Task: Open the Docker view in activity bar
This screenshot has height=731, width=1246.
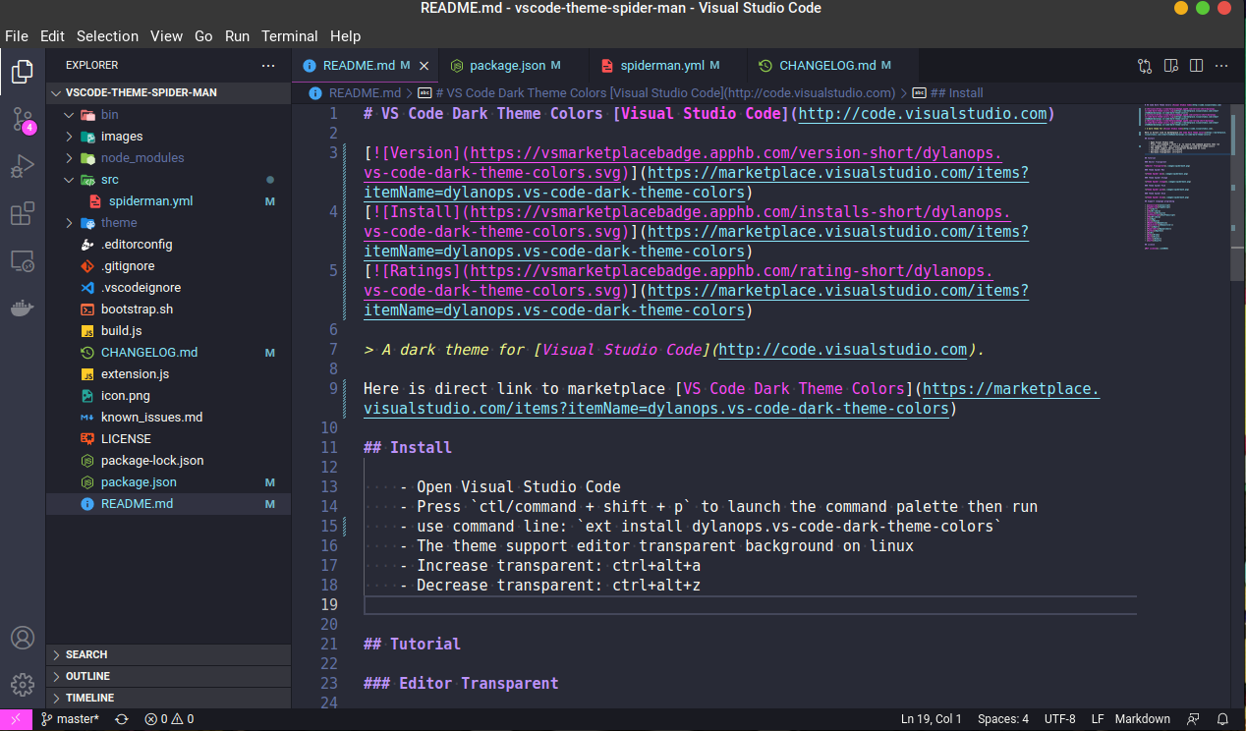Action: click(x=22, y=309)
